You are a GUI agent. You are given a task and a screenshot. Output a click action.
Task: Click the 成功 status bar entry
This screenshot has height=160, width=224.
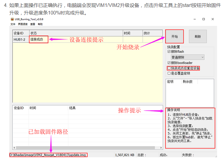tap(163, 155)
